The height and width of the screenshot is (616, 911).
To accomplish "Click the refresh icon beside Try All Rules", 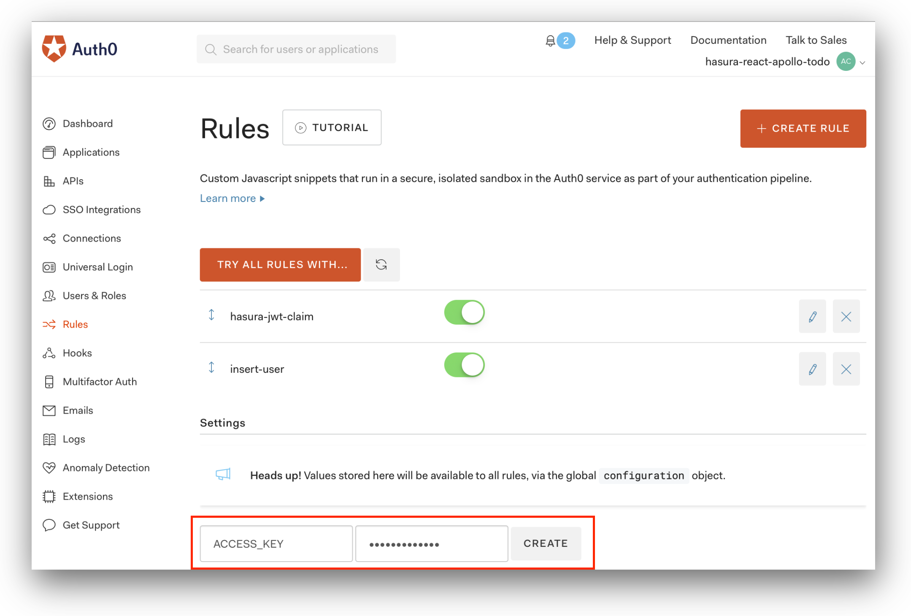I will point(381,265).
